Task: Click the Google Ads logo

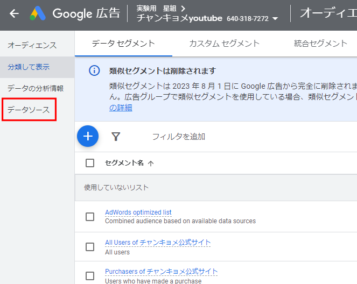Action: 38,14
